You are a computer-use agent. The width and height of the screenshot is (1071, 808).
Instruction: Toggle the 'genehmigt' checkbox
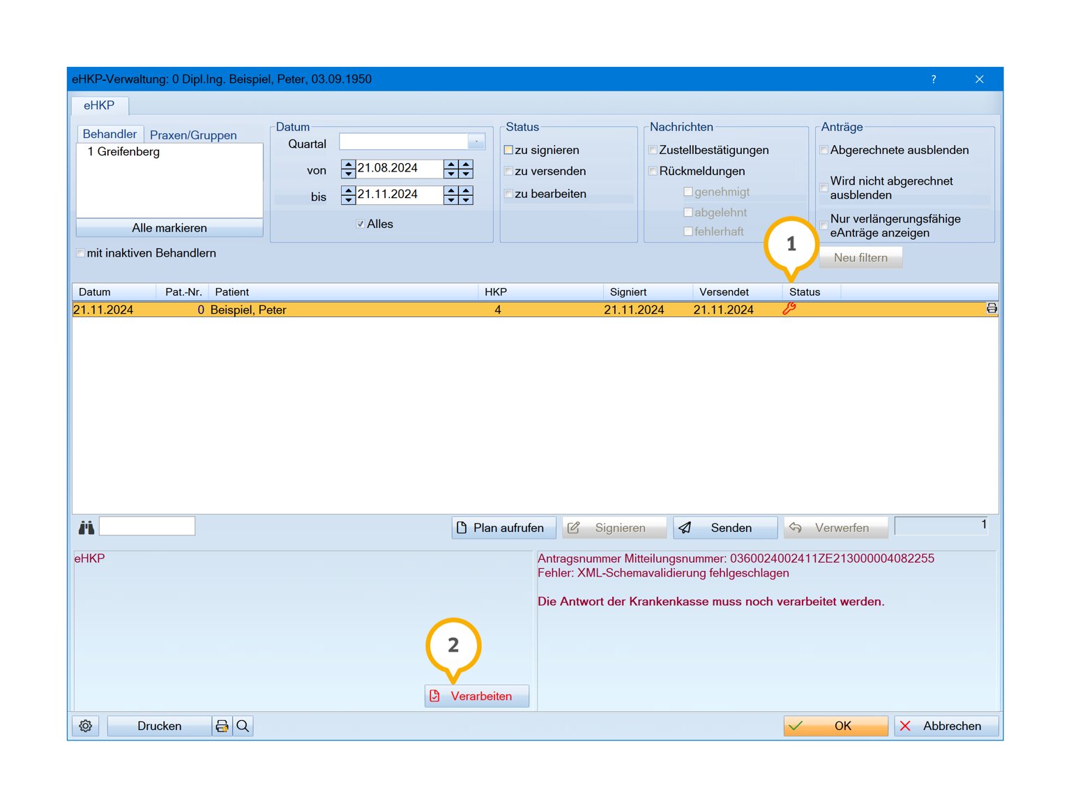[688, 192]
